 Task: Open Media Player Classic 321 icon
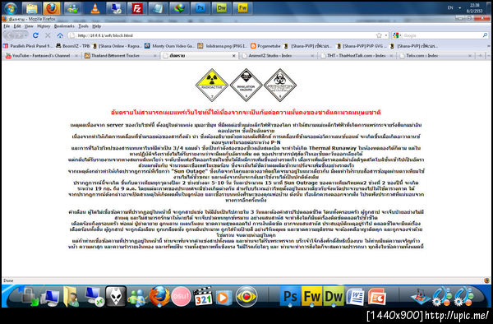tap(202, 296)
